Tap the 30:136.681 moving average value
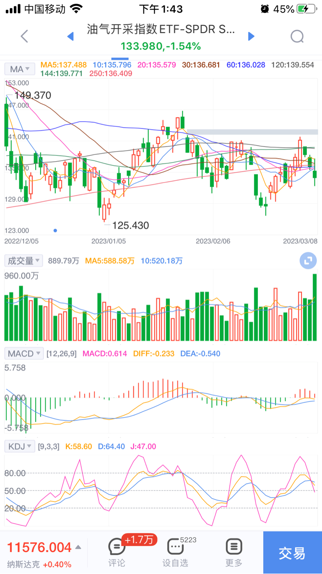The height and width of the screenshot is (574, 322). click(x=201, y=65)
